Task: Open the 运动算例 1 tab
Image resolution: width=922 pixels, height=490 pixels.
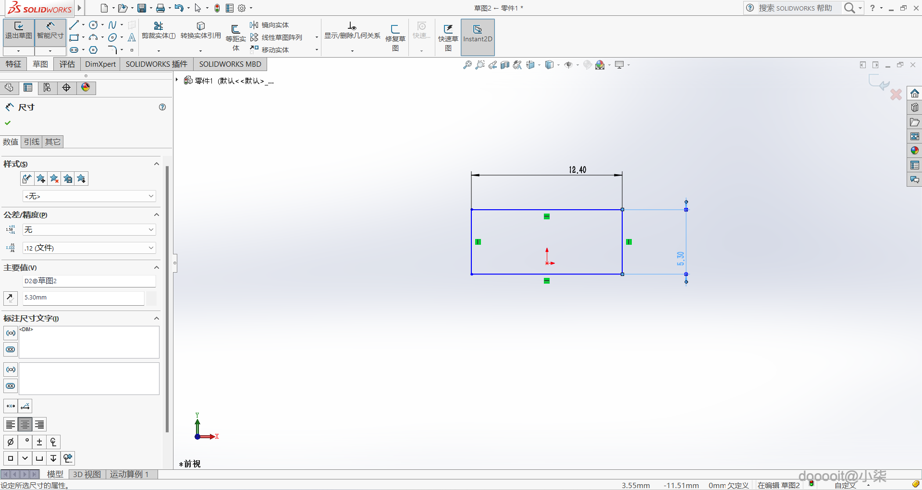Action: 129,474
